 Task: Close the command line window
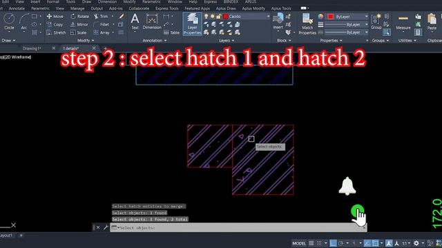tap(98, 227)
